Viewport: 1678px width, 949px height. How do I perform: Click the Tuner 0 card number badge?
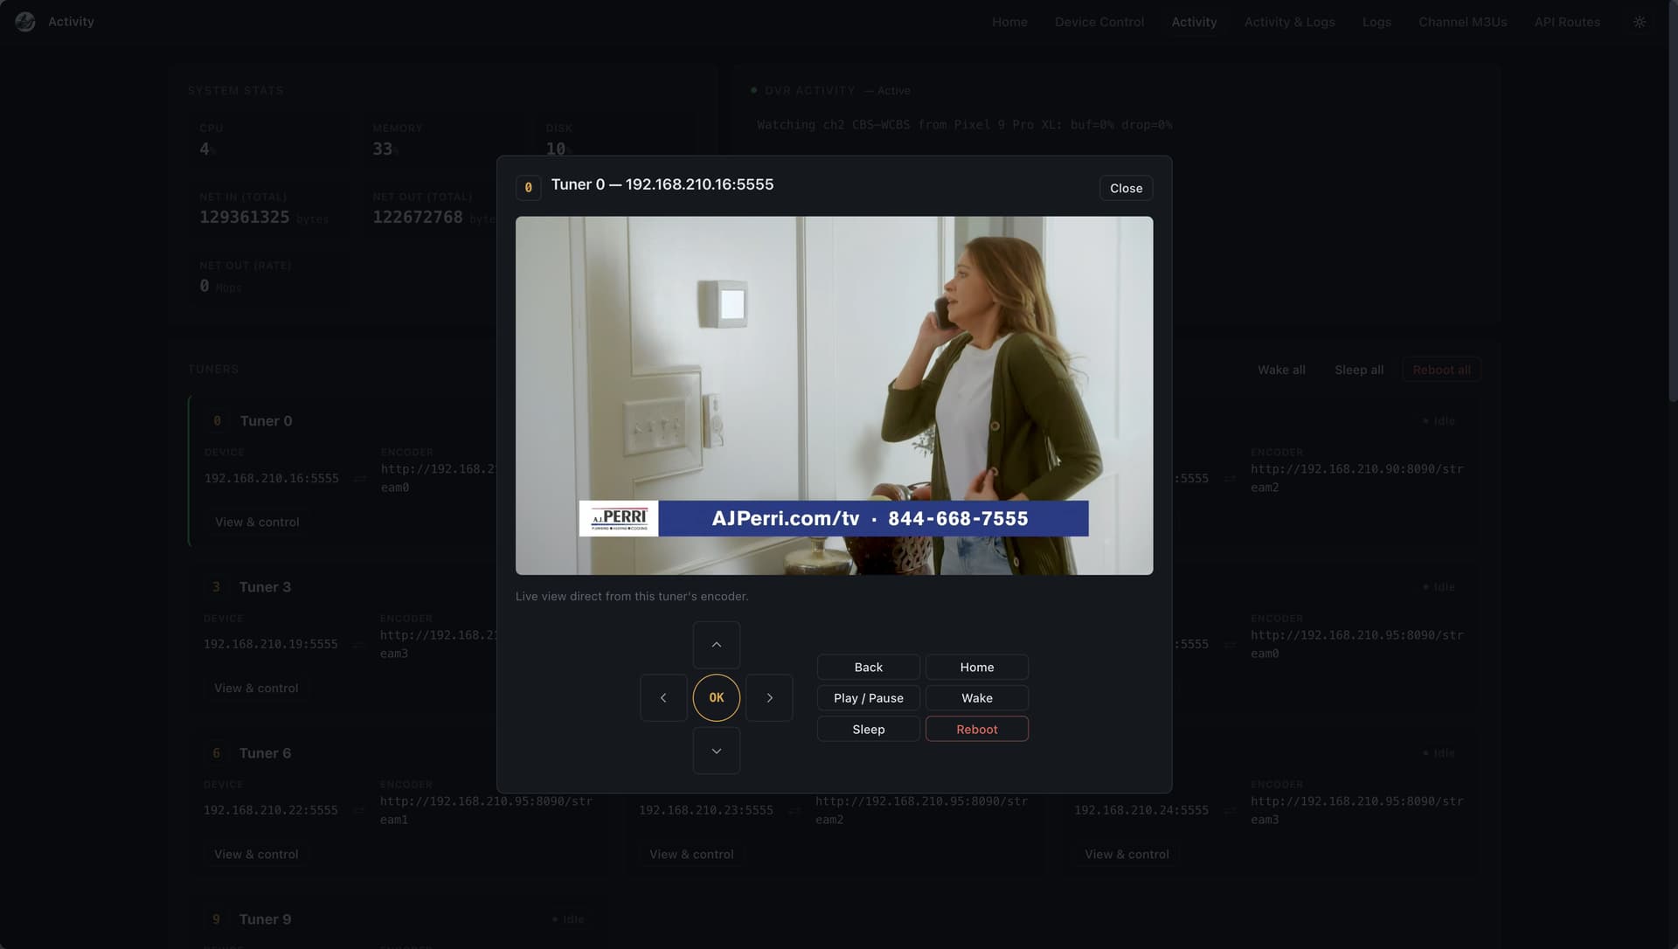(217, 420)
